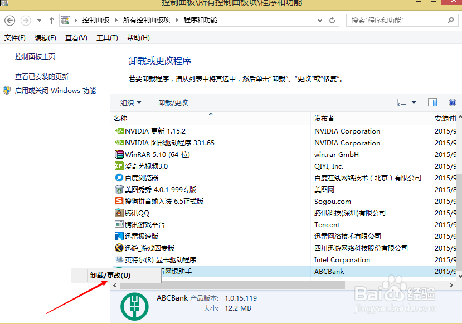462x324 pixels.
Task: Sort by 发布者 column header
Action: coord(371,119)
